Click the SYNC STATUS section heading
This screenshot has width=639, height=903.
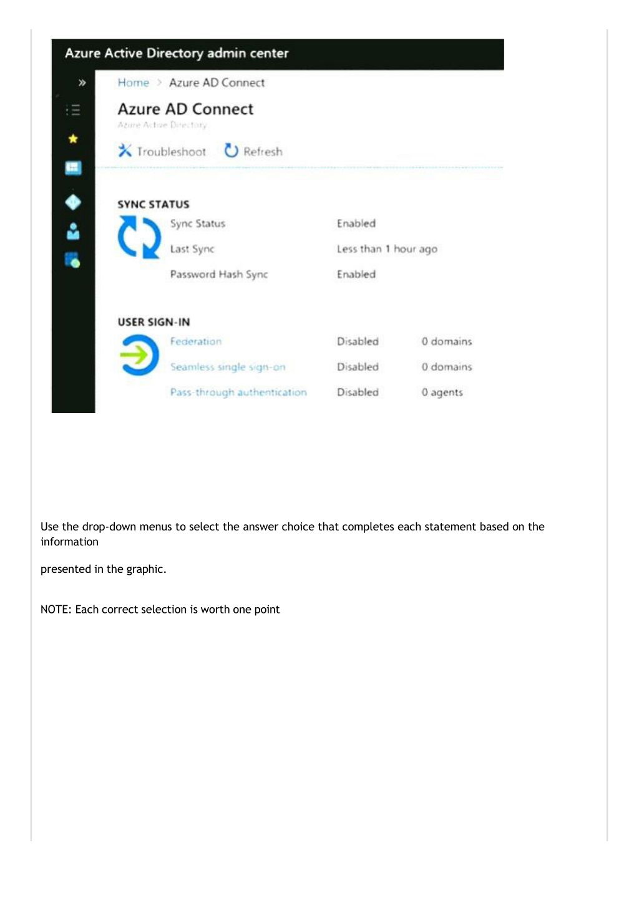(x=154, y=204)
